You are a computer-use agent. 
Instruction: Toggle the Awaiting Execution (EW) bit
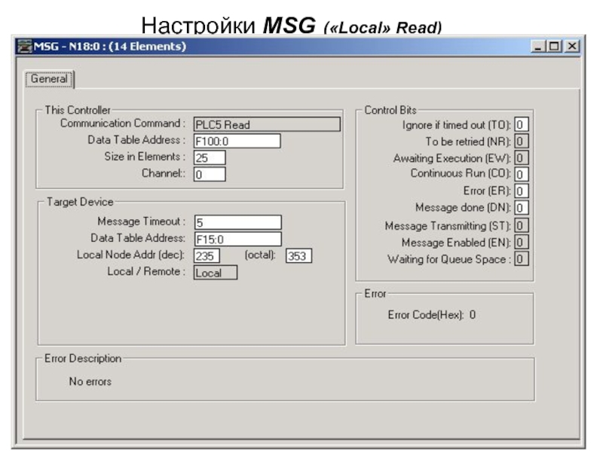pos(522,158)
